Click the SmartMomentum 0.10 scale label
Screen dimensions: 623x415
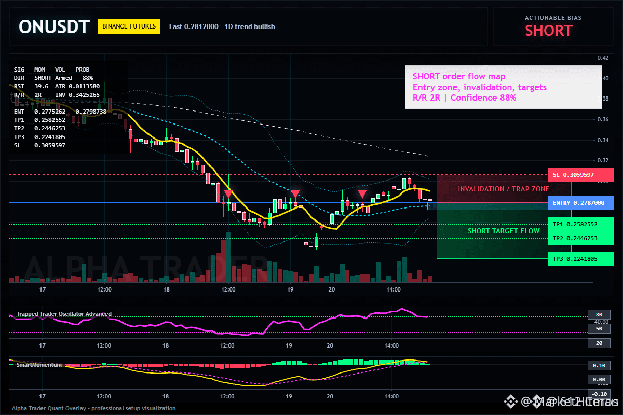599,365
